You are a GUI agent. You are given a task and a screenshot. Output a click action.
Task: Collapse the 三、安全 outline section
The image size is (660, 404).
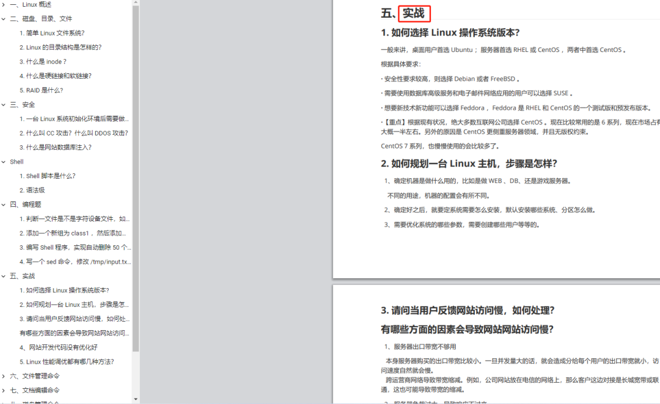4,105
